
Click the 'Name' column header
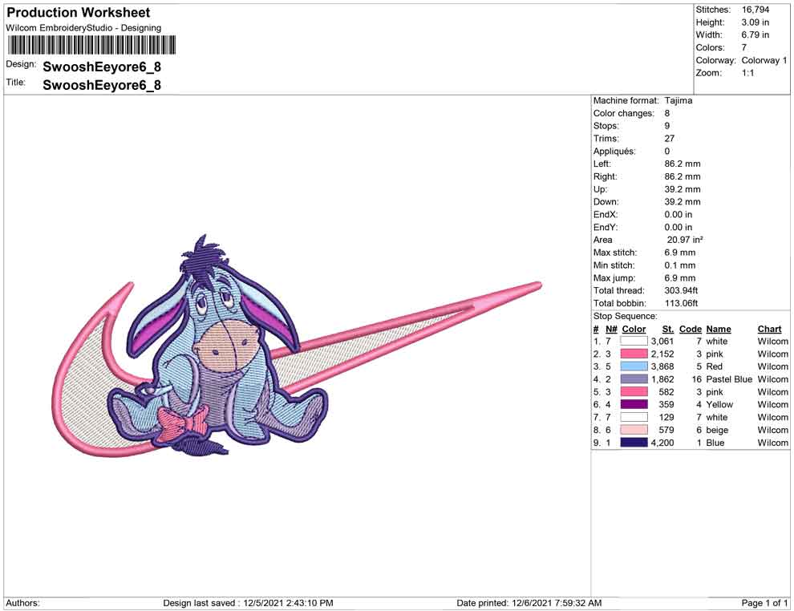(719, 329)
